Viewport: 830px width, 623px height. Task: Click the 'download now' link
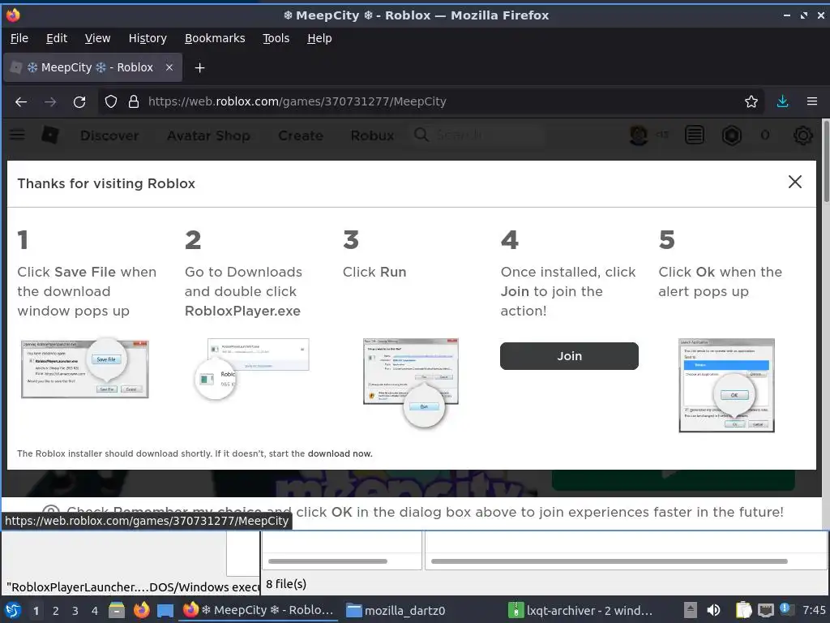click(x=340, y=453)
